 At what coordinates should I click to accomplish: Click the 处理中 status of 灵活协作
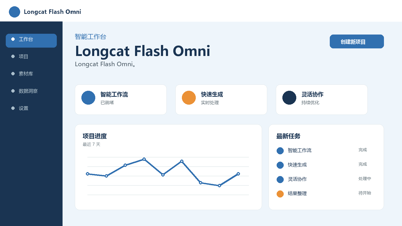(x=365, y=179)
